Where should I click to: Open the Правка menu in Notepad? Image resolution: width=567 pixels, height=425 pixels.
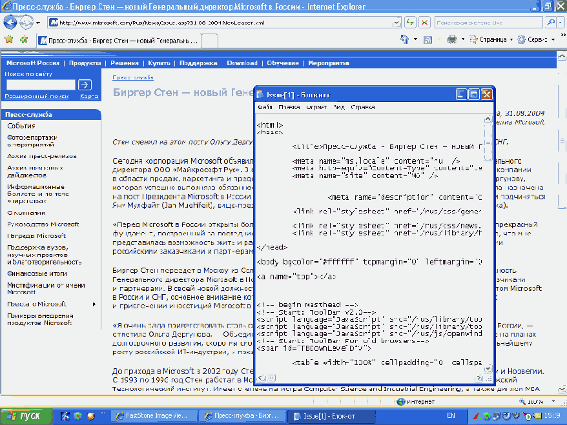click(289, 107)
